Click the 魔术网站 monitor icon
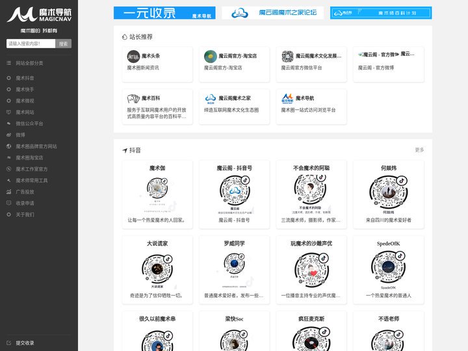The height and width of the screenshot is (351, 468). tap(9, 112)
